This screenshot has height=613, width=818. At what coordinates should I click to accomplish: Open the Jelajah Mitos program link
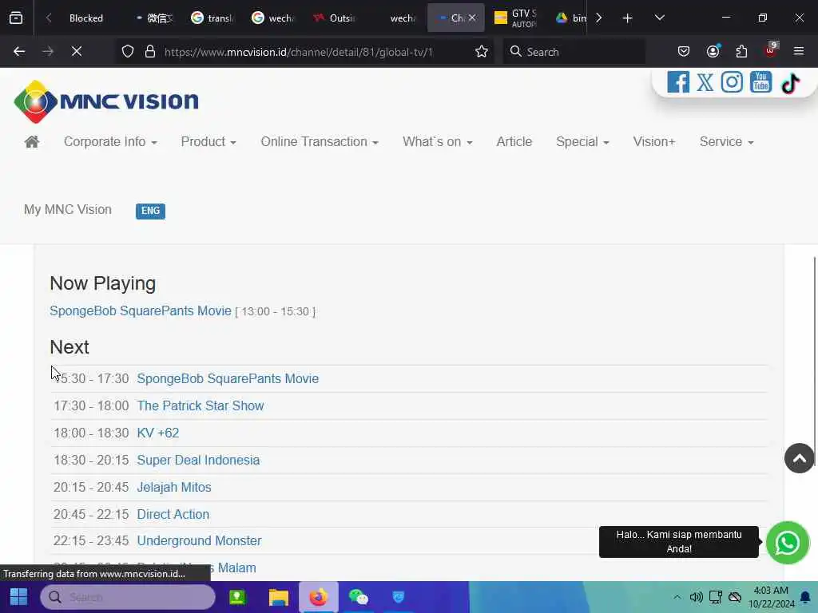(x=173, y=487)
